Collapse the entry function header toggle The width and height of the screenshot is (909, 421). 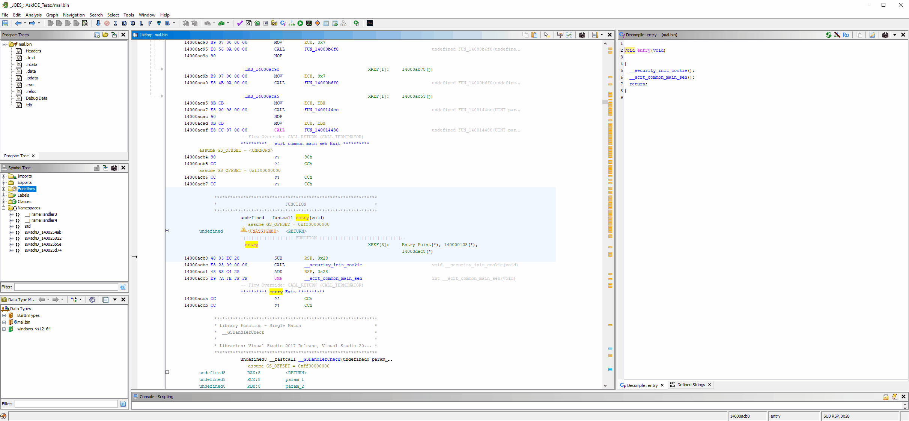pyautogui.click(x=167, y=231)
